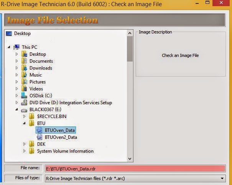Viewport: 232px width, 185px height.
Task: Select the 'Downloads' tree row text
Action: coord(41,68)
